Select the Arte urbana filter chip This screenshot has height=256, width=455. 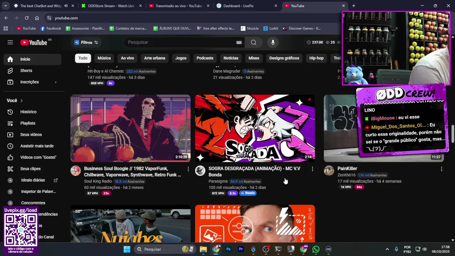(155, 58)
